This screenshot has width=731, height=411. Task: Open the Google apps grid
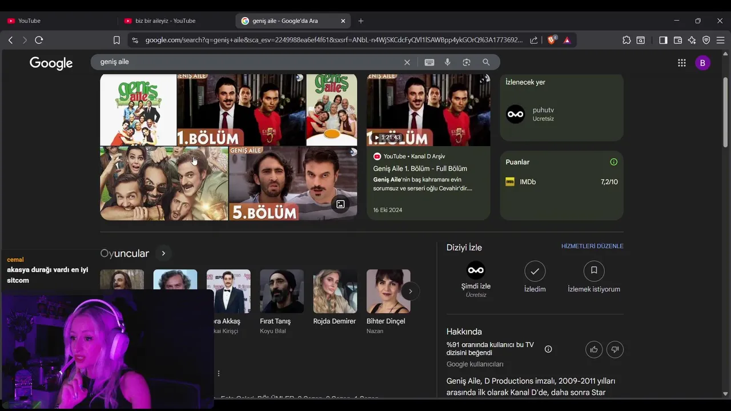click(682, 63)
